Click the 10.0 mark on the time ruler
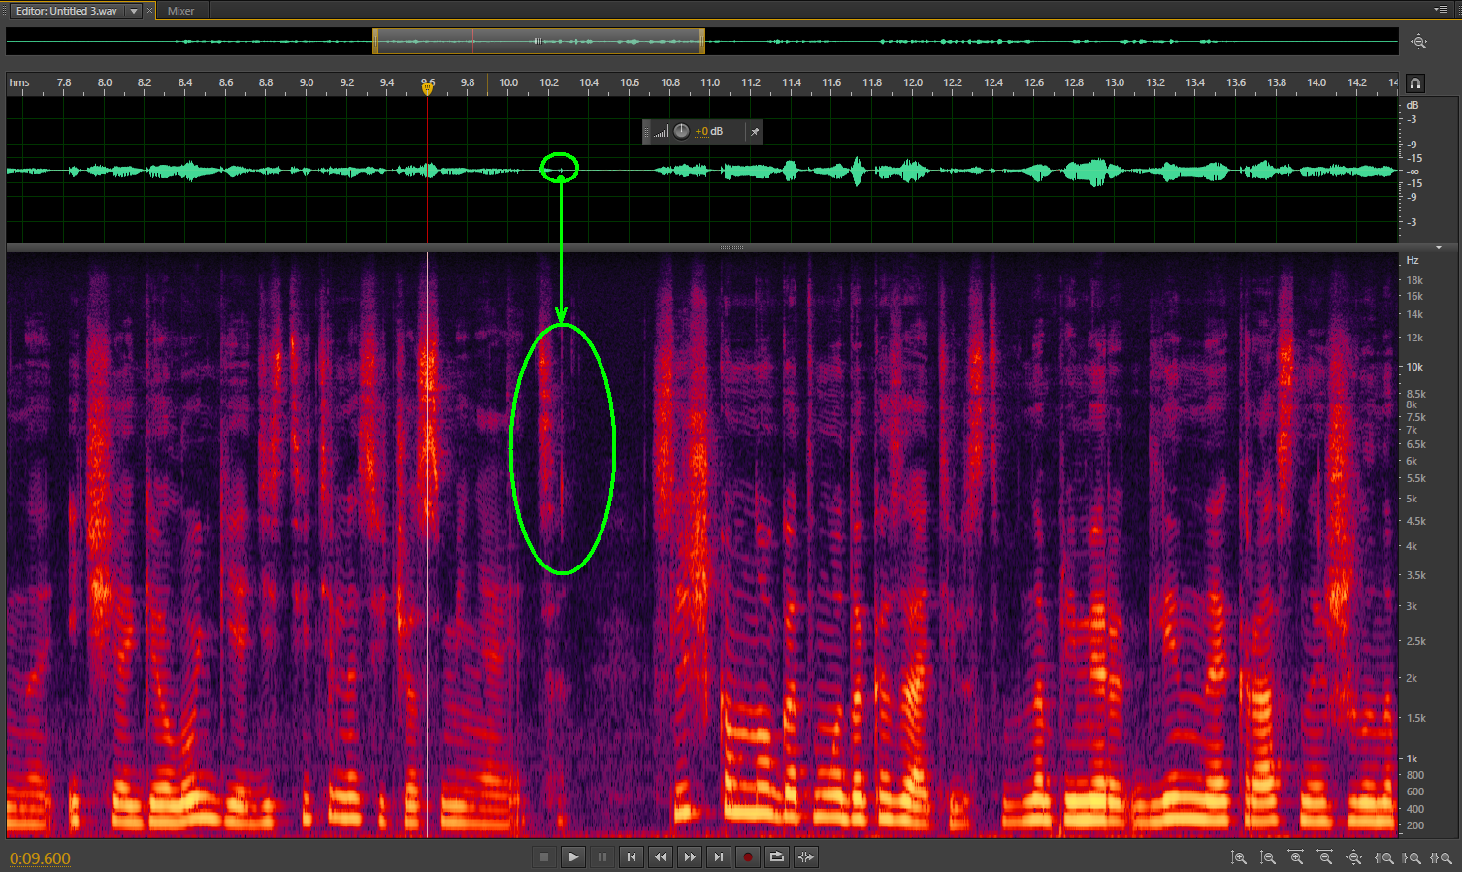The height and width of the screenshot is (872, 1462). (508, 82)
